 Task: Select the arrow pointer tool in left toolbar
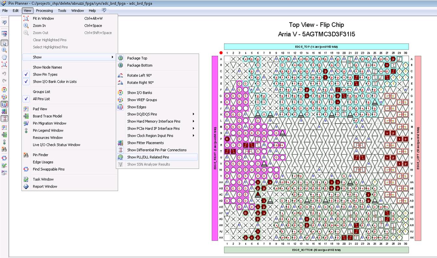click(x=4, y=43)
